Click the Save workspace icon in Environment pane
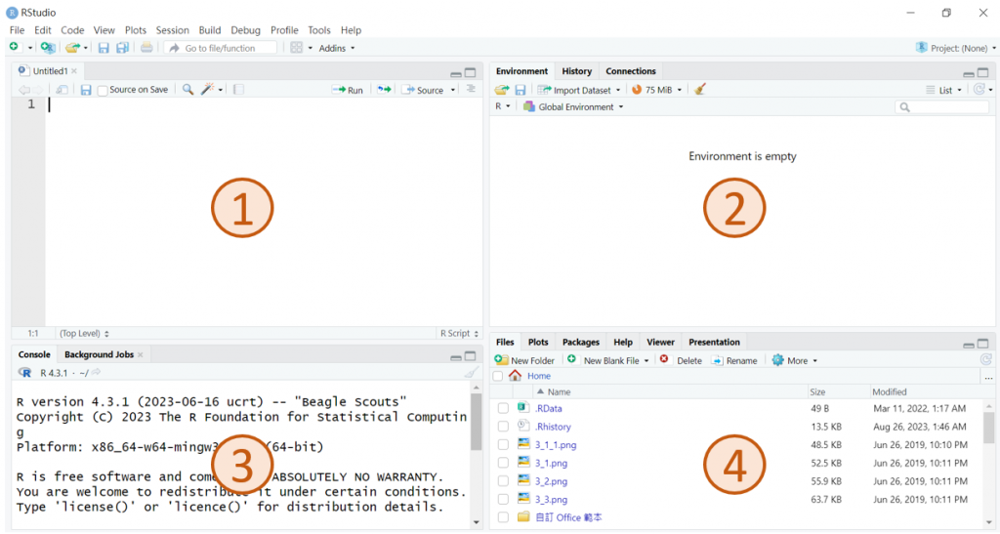 point(521,90)
